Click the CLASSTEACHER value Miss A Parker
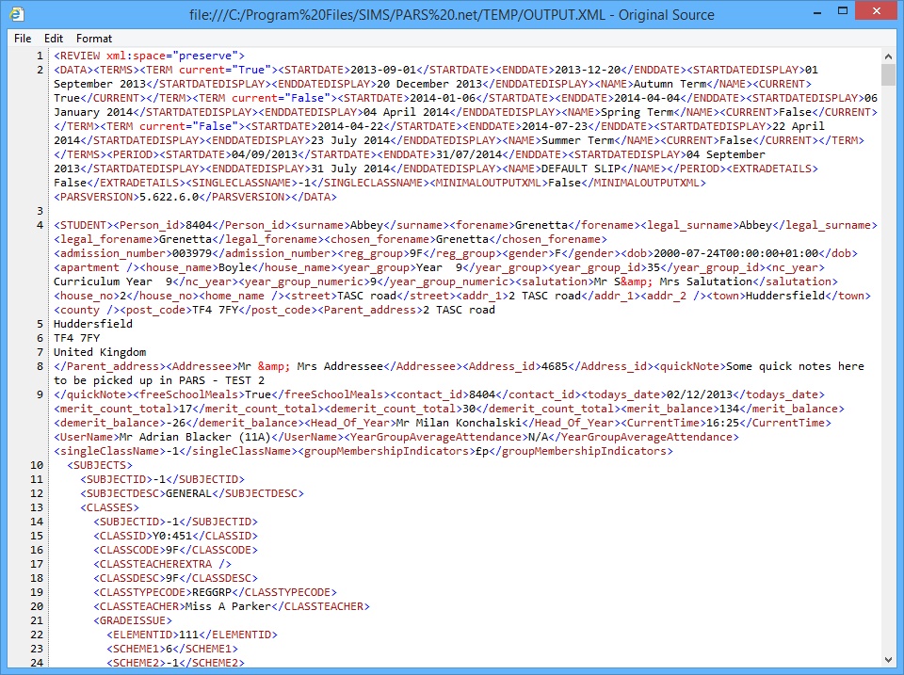Screen dimensions: 904x675 click(x=226, y=606)
